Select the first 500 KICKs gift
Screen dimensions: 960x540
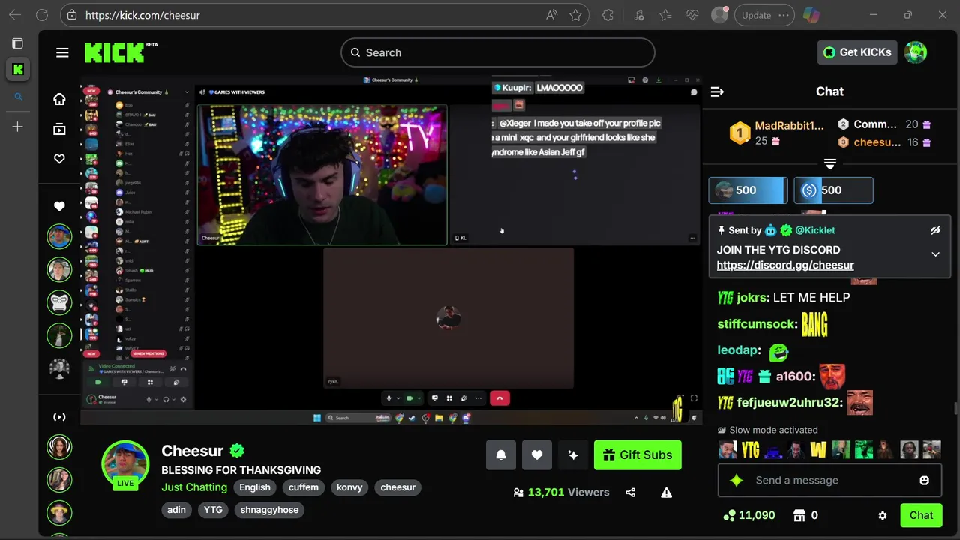click(748, 190)
